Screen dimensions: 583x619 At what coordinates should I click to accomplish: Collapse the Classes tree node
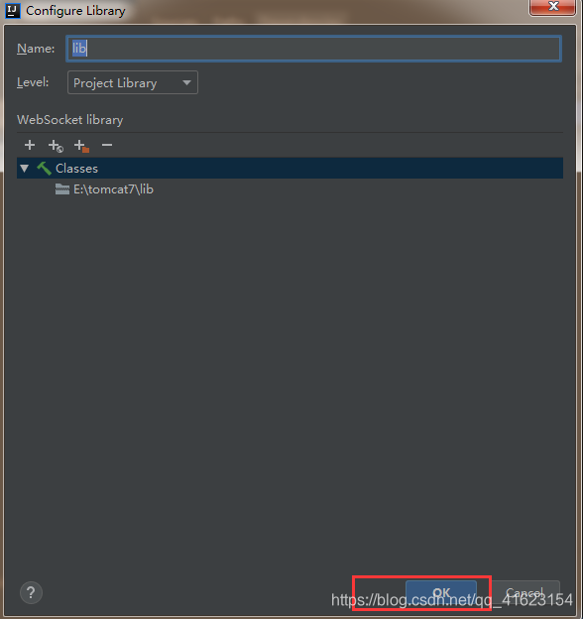[25, 169]
